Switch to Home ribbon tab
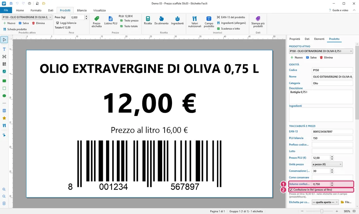The image size is (359, 214). pos(20,10)
